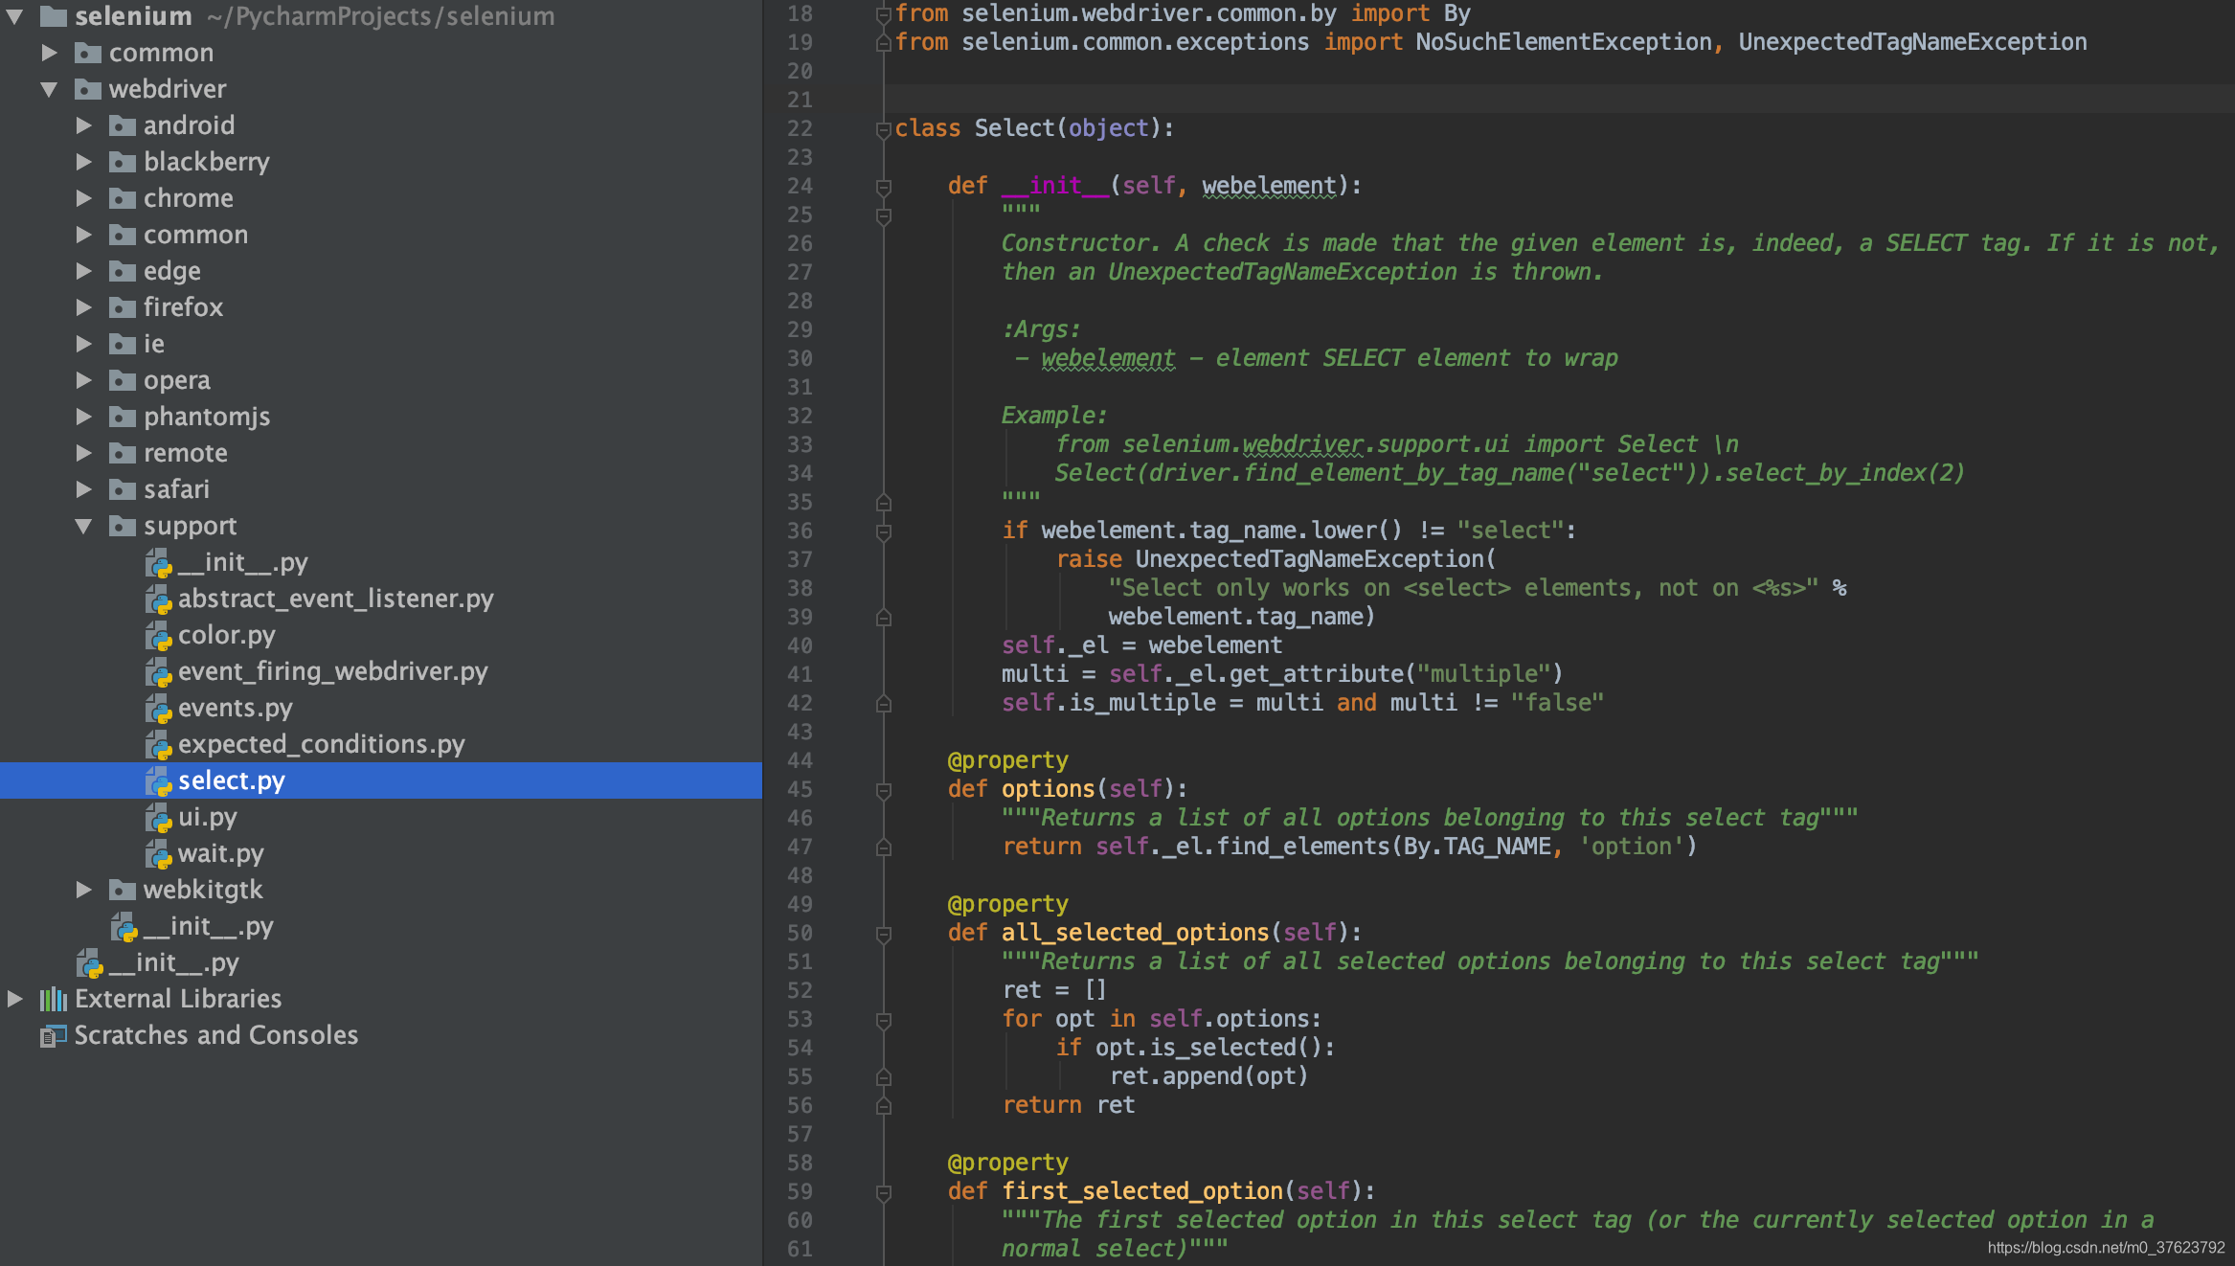The height and width of the screenshot is (1266, 2235).
Task: Click the webelement parameter on line 24
Action: tap(1269, 186)
